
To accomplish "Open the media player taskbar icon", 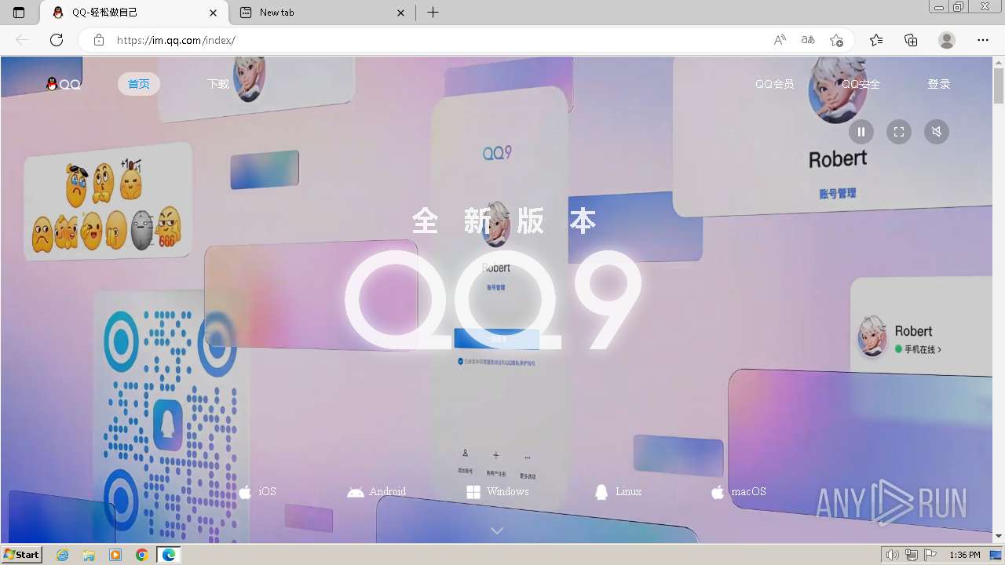I will [x=115, y=555].
